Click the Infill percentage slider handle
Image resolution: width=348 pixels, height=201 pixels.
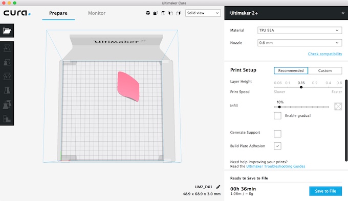[x=279, y=107]
